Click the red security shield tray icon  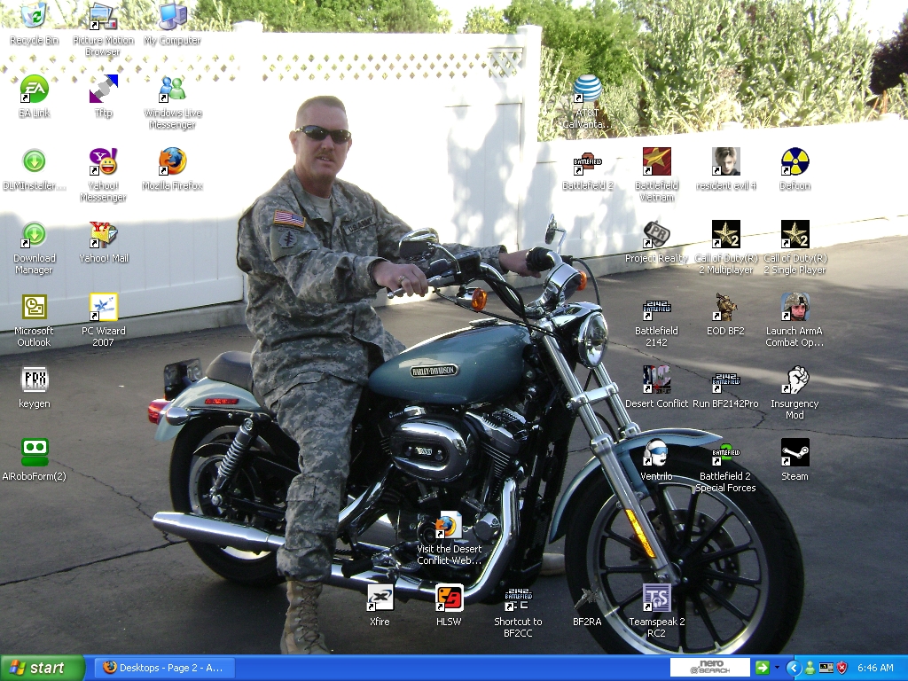pos(841,668)
